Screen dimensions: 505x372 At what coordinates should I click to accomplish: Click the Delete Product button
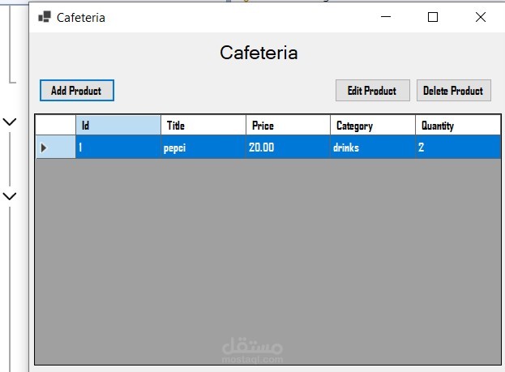point(453,91)
